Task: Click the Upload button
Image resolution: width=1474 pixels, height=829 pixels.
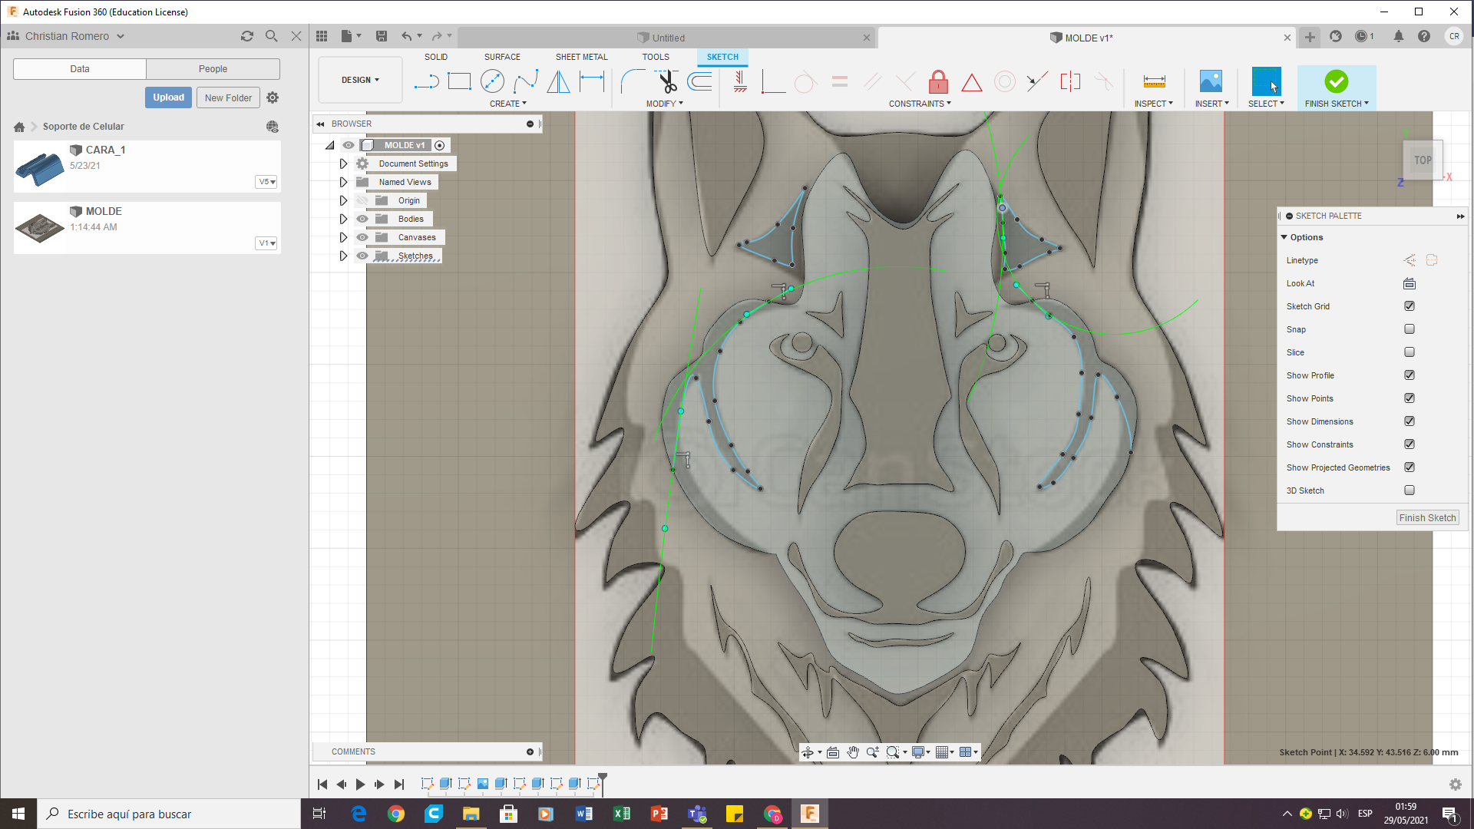Action: click(x=168, y=97)
